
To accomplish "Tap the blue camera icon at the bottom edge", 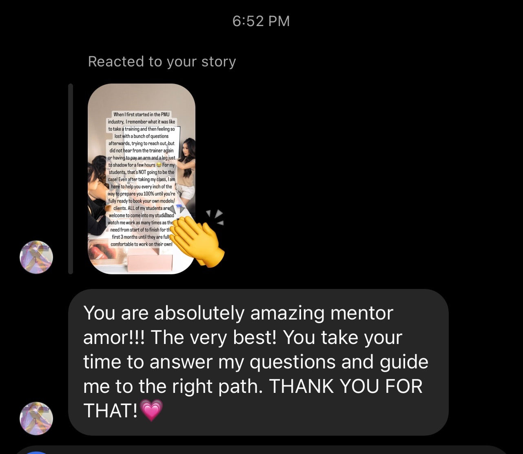I will click(37, 452).
